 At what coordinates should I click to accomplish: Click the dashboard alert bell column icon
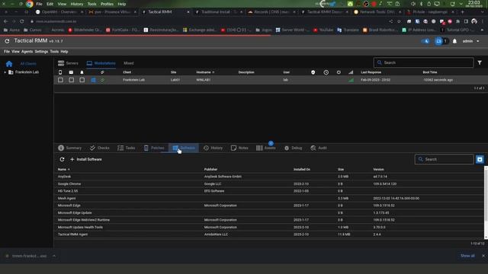point(82,72)
